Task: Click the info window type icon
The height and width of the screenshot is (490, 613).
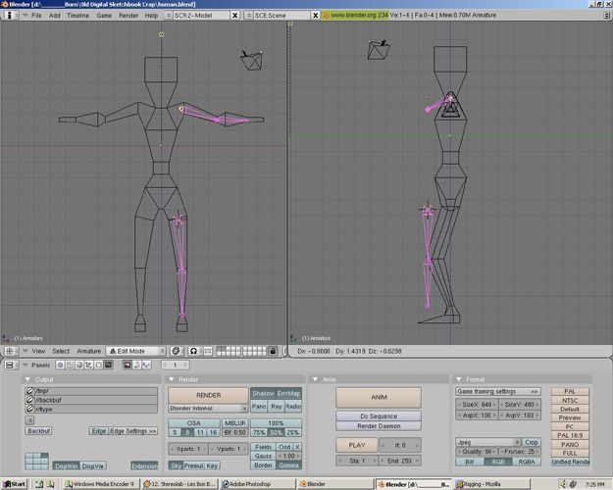Action: [x=12, y=16]
